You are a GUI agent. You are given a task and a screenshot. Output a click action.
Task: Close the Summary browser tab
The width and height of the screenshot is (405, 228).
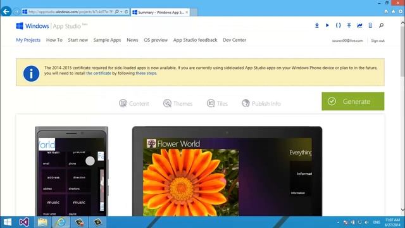coord(187,12)
